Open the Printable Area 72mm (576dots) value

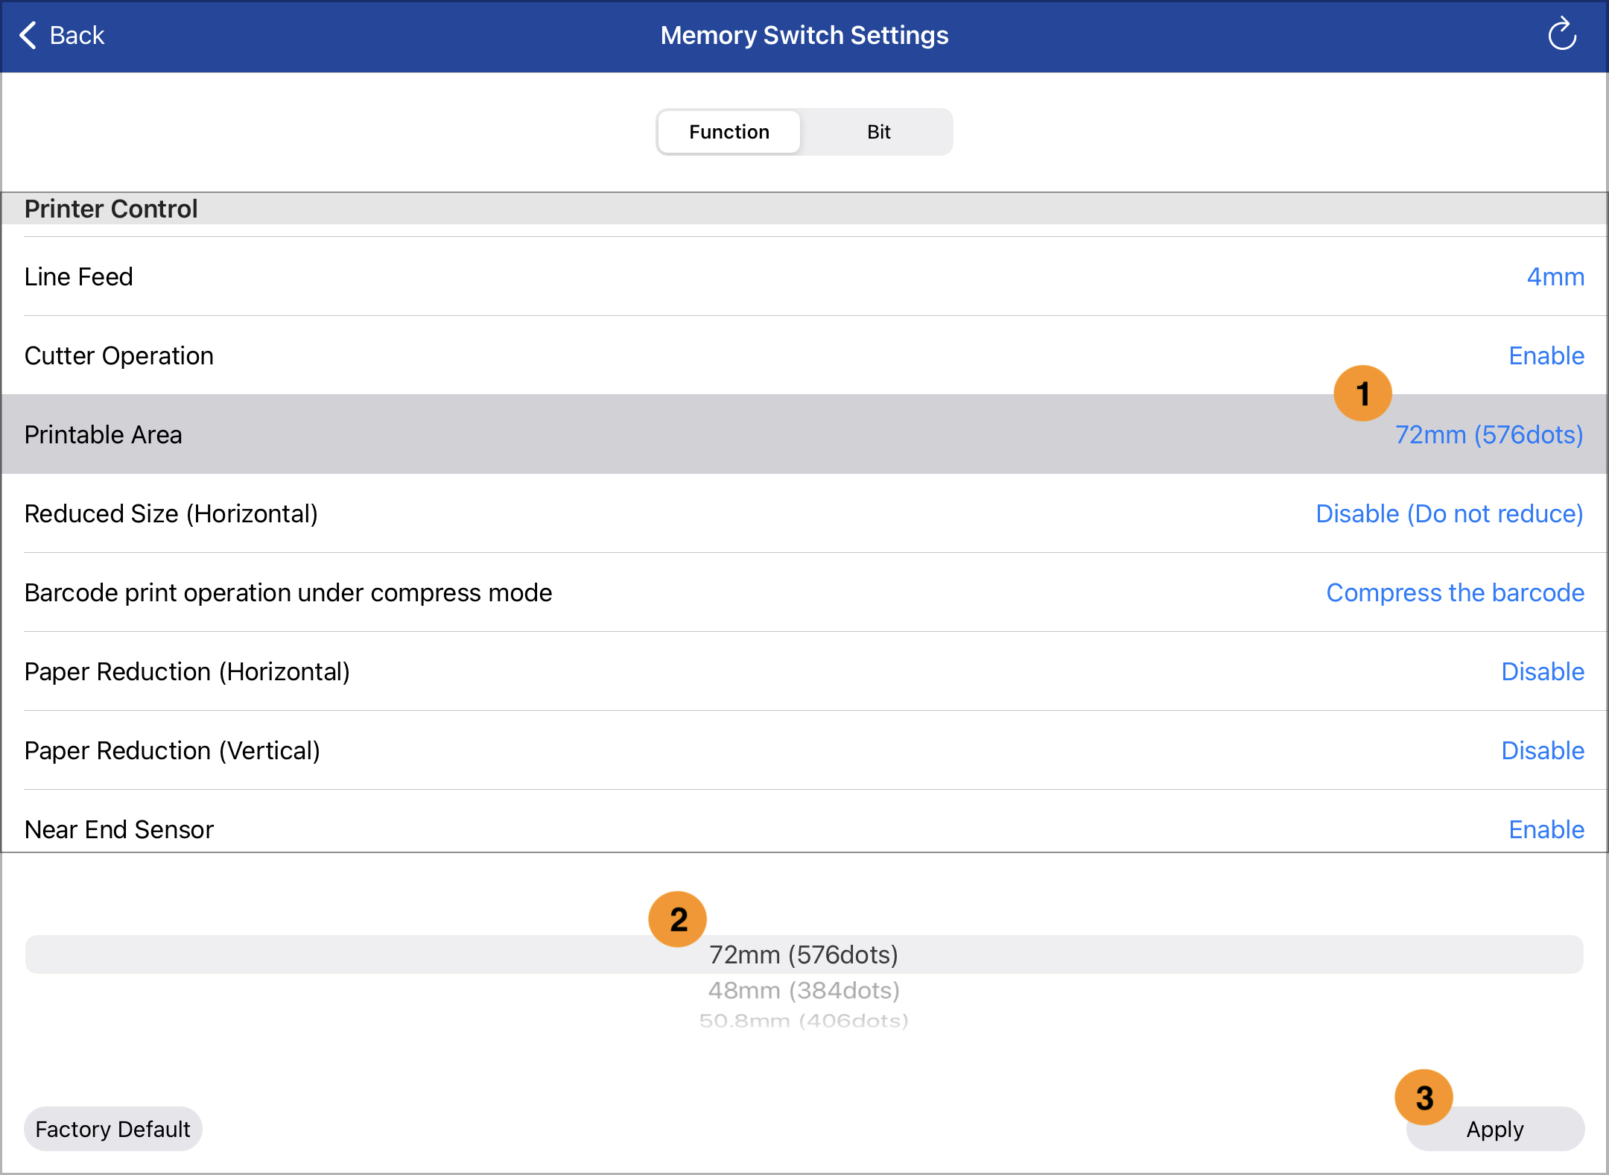tap(1489, 434)
